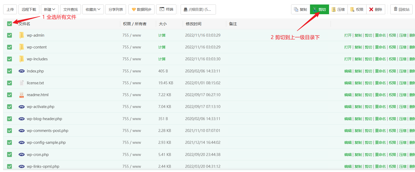Click 计算 size for wp-admin
Viewport: 415px width, 172px height.
coord(162,35)
